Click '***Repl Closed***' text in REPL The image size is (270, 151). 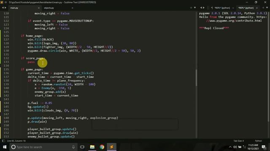214,28
